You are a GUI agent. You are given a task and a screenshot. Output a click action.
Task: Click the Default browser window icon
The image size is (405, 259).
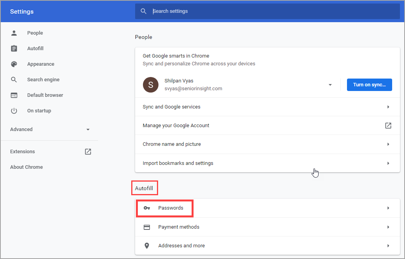pos(14,95)
